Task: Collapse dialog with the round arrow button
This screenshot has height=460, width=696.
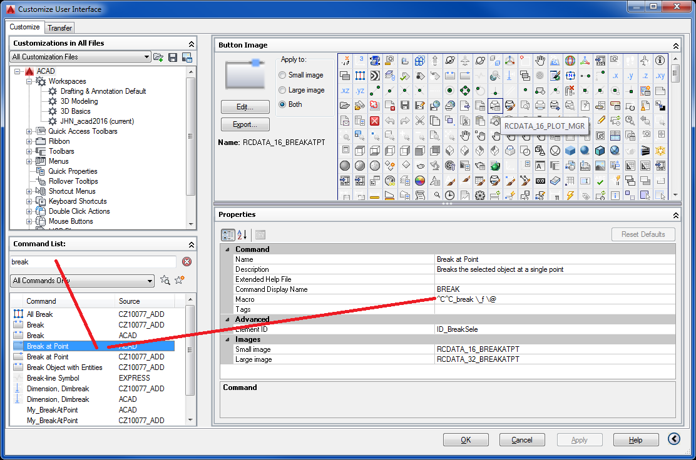Action: pyautogui.click(x=674, y=439)
